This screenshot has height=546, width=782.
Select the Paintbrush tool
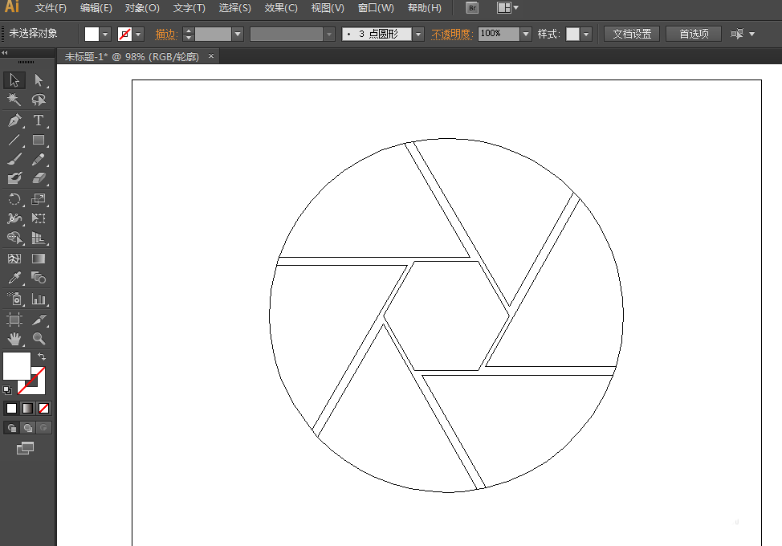[14, 159]
